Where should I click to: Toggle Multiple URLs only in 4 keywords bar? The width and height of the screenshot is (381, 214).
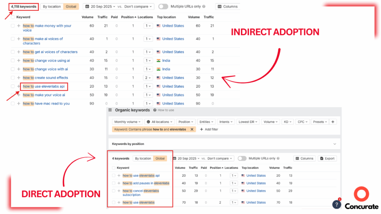pyautogui.click(x=242, y=158)
